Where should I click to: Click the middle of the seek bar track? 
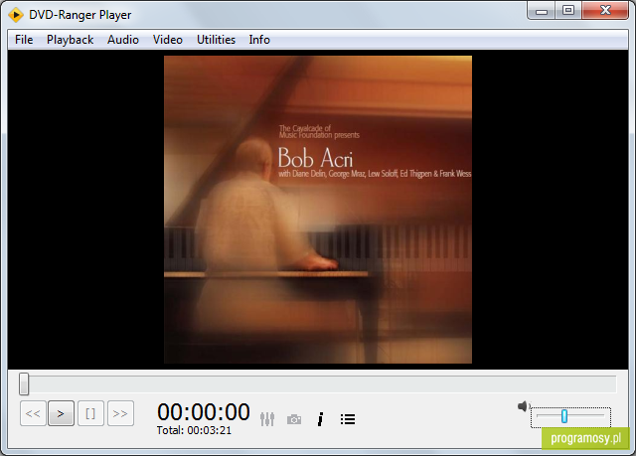pyautogui.click(x=318, y=383)
